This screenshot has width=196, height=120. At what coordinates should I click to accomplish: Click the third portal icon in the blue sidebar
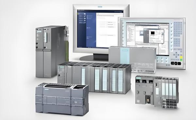[x=85, y=18]
